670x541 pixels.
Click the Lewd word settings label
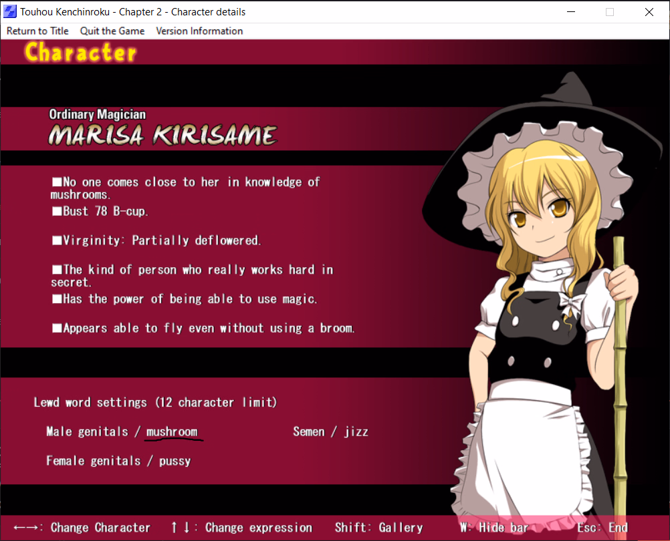(x=155, y=403)
